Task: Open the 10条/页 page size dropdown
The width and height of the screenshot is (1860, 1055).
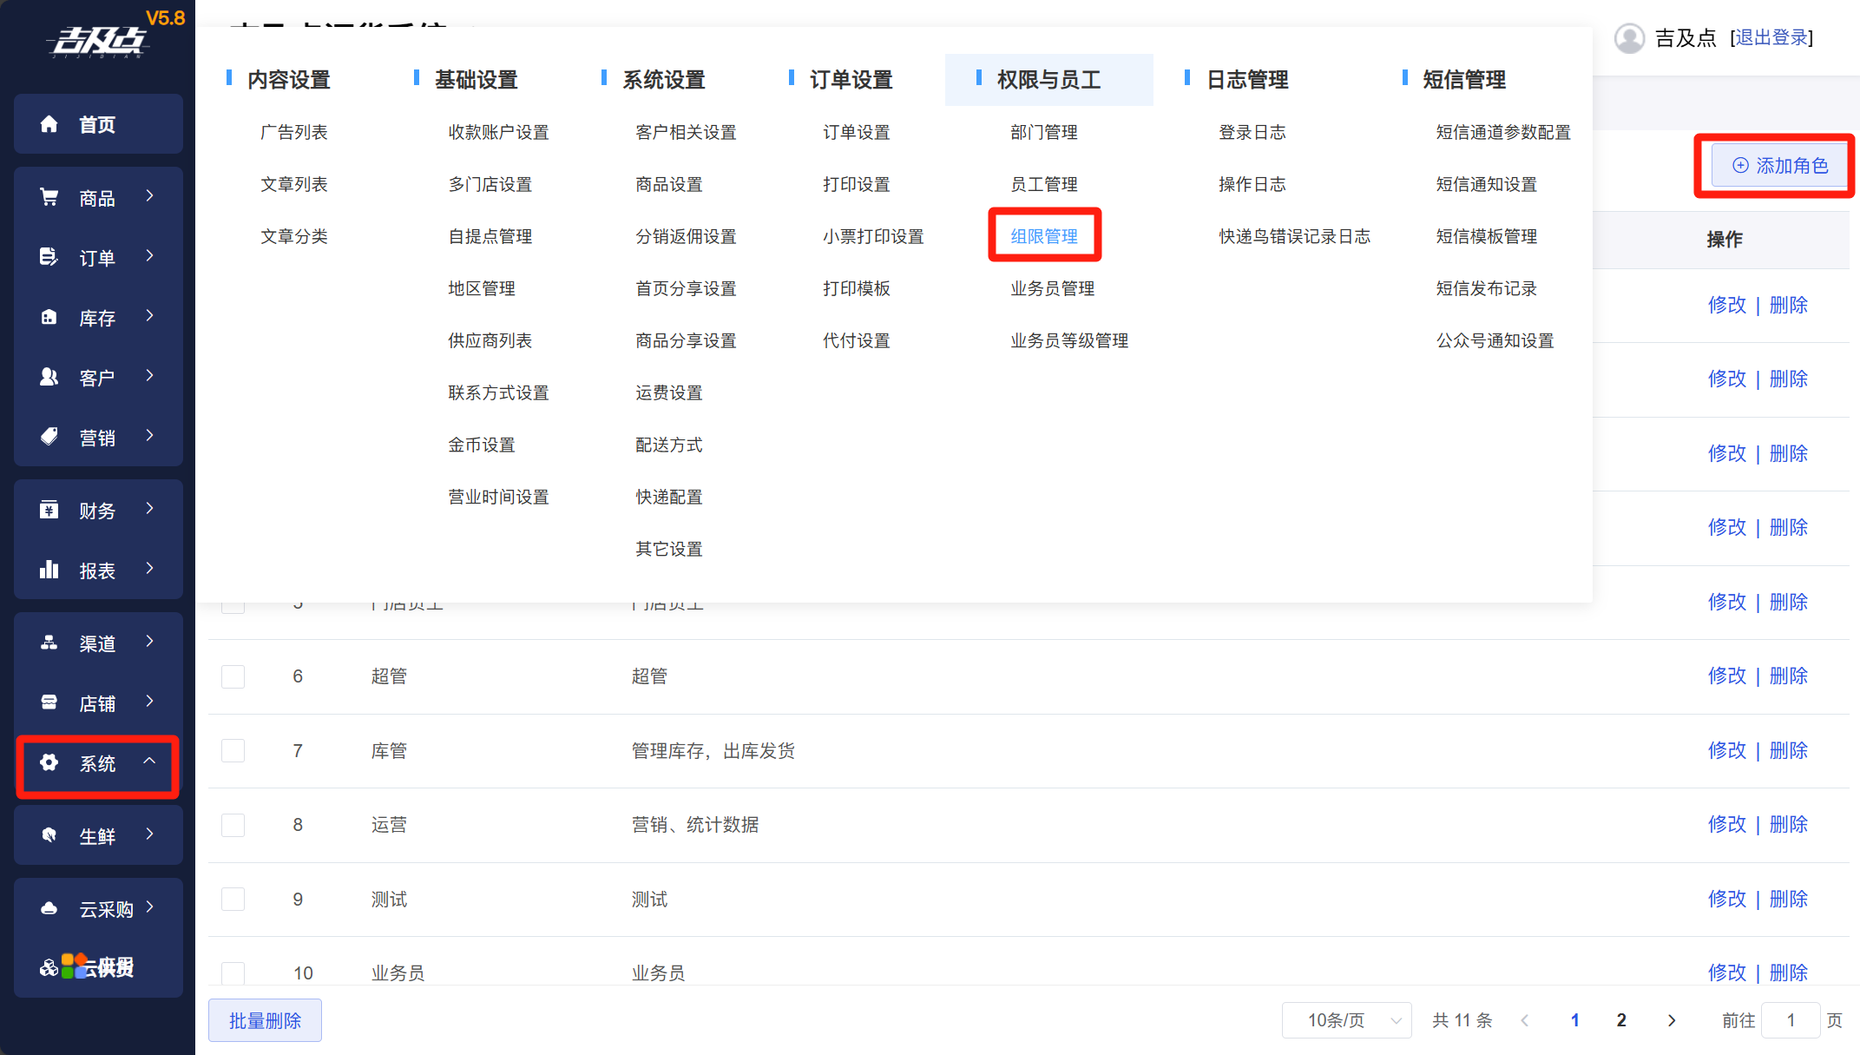Action: point(1346,1020)
